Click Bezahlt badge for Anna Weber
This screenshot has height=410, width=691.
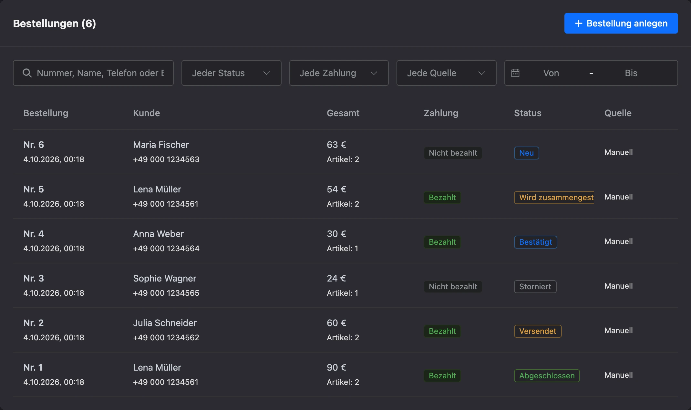pos(442,242)
